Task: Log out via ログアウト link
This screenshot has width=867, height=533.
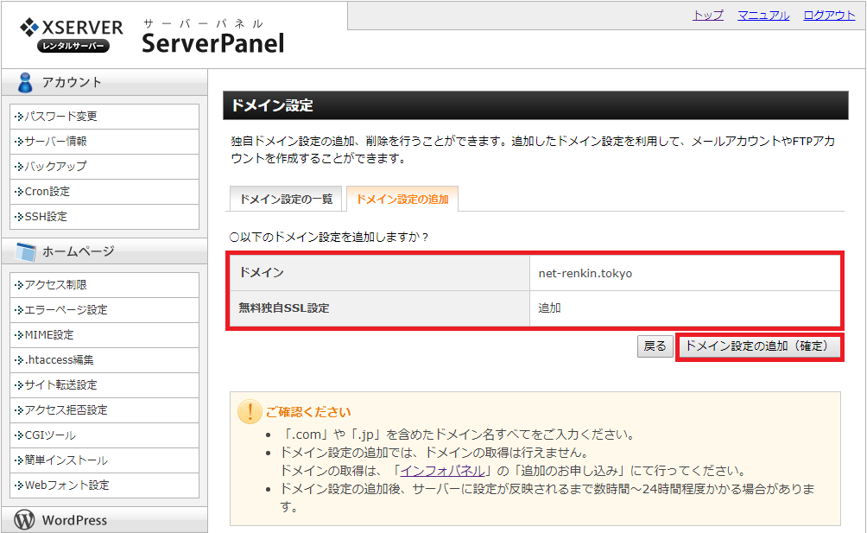Action: (x=829, y=16)
